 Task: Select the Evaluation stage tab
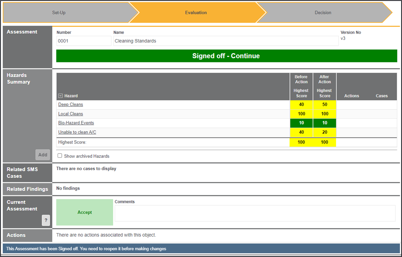(196, 13)
